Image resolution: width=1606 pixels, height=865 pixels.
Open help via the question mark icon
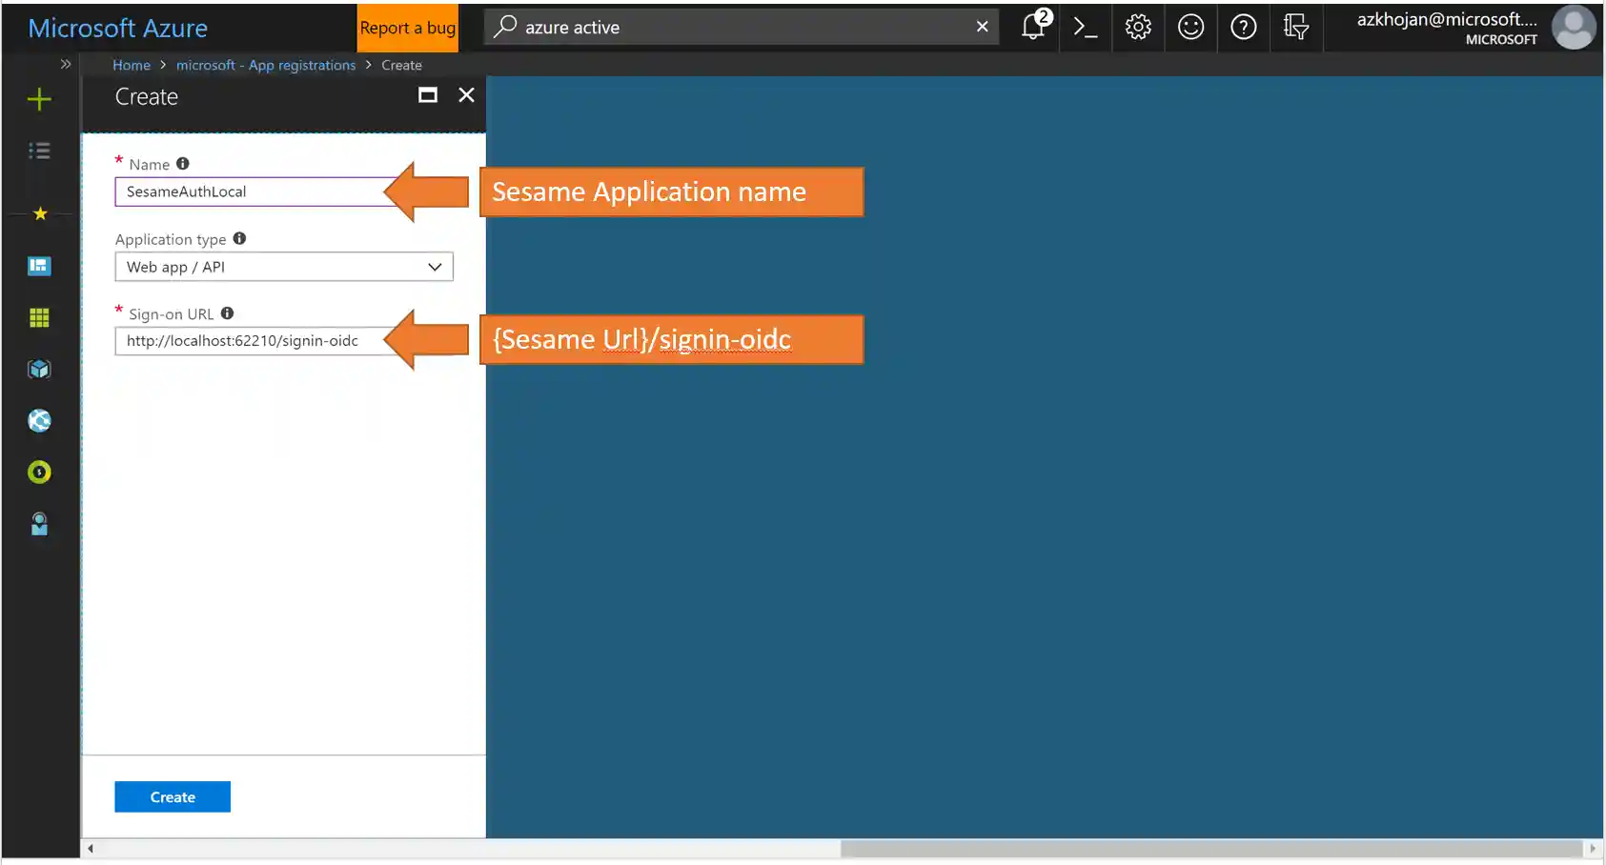click(1244, 27)
